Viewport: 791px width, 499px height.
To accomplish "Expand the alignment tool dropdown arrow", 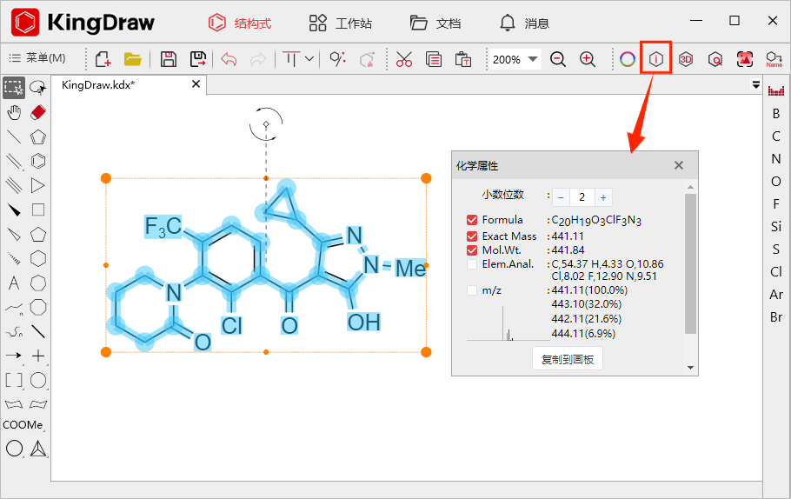I will pos(309,59).
